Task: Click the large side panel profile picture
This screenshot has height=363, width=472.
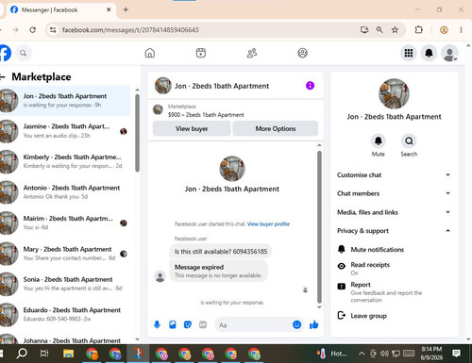Action: pyautogui.click(x=394, y=93)
